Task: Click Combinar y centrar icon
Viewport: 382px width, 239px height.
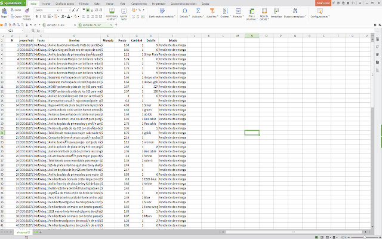Action: (x=111, y=11)
